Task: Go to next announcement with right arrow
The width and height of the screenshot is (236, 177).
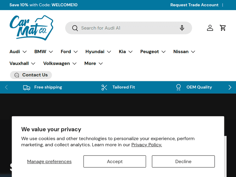Action: pyautogui.click(x=230, y=87)
